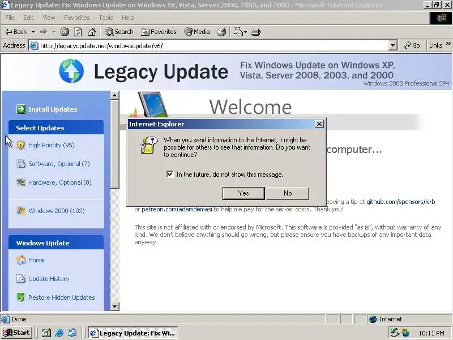The height and width of the screenshot is (340, 453).
Task: Print the page with Print icon
Action: tap(256, 32)
